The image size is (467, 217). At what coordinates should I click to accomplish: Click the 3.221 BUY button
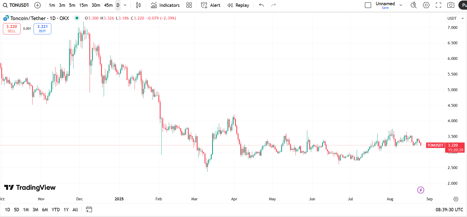(42, 29)
